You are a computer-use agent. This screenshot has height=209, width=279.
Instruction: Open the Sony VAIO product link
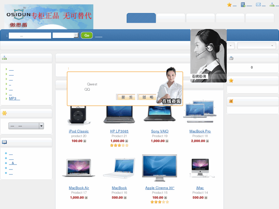pyautogui.click(x=160, y=131)
